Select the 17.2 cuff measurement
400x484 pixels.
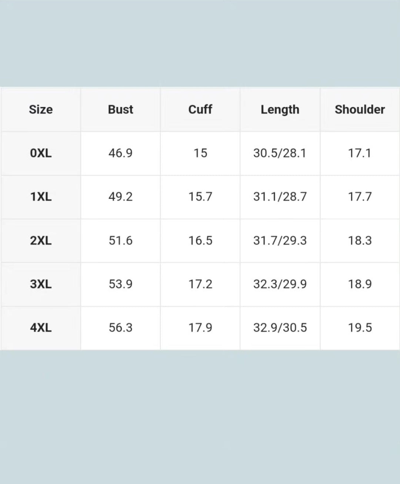pos(200,284)
